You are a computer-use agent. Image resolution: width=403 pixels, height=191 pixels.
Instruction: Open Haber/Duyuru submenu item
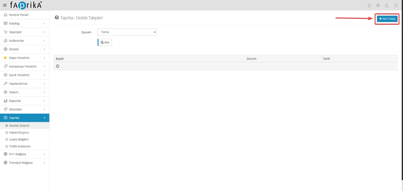25,132
